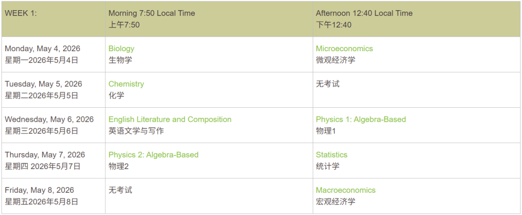Click the Tuesday, May 5, 2026 cell
The height and width of the screenshot is (215, 522).
coord(43,84)
